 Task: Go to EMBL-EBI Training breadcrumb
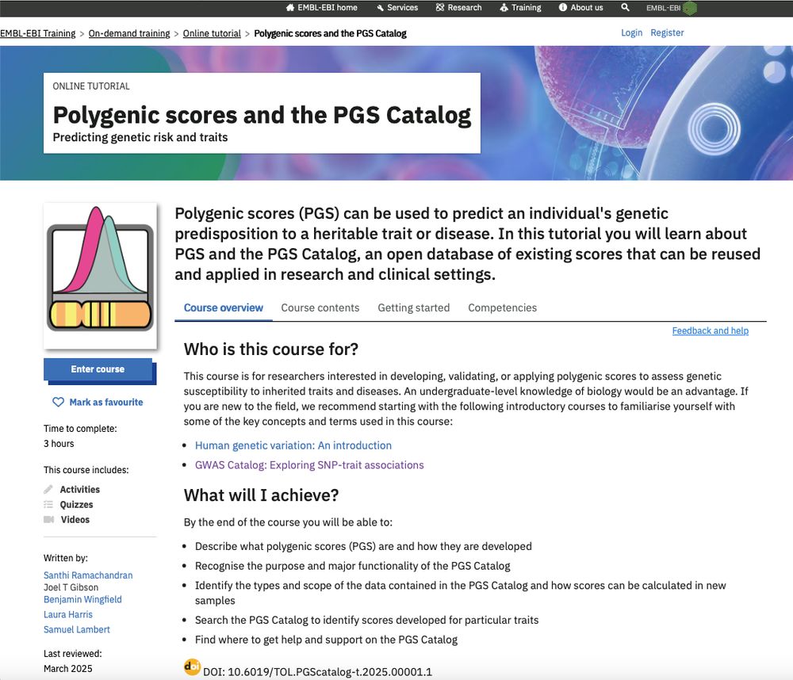[38, 33]
